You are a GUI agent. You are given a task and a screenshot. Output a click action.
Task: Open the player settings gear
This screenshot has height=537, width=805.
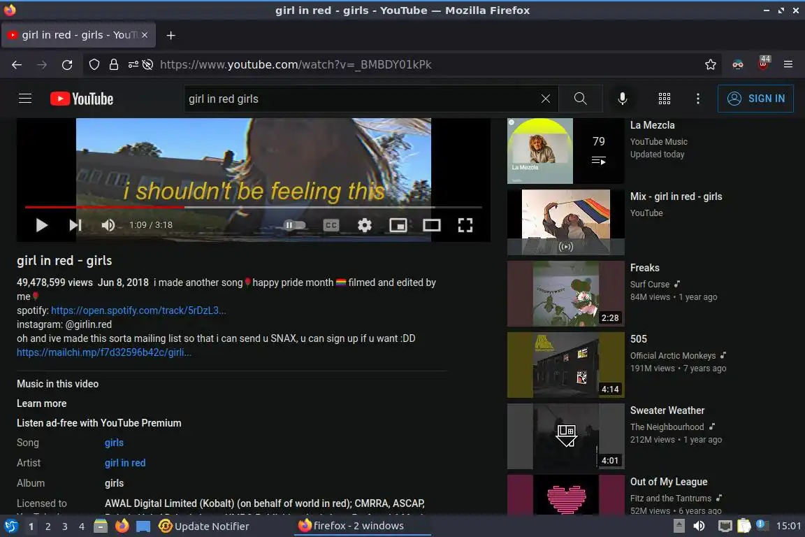pyautogui.click(x=365, y=225)
